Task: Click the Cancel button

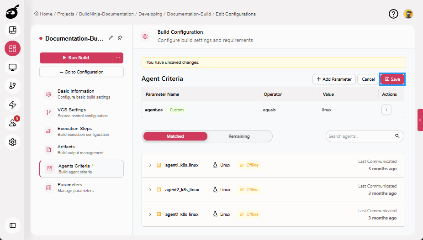Action: [x=368, y=79]
